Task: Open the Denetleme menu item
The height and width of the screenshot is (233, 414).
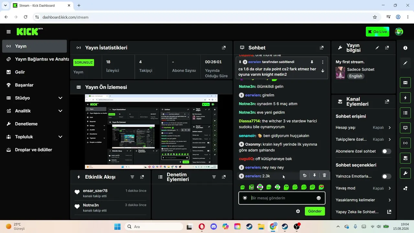Action: point(34,124)
